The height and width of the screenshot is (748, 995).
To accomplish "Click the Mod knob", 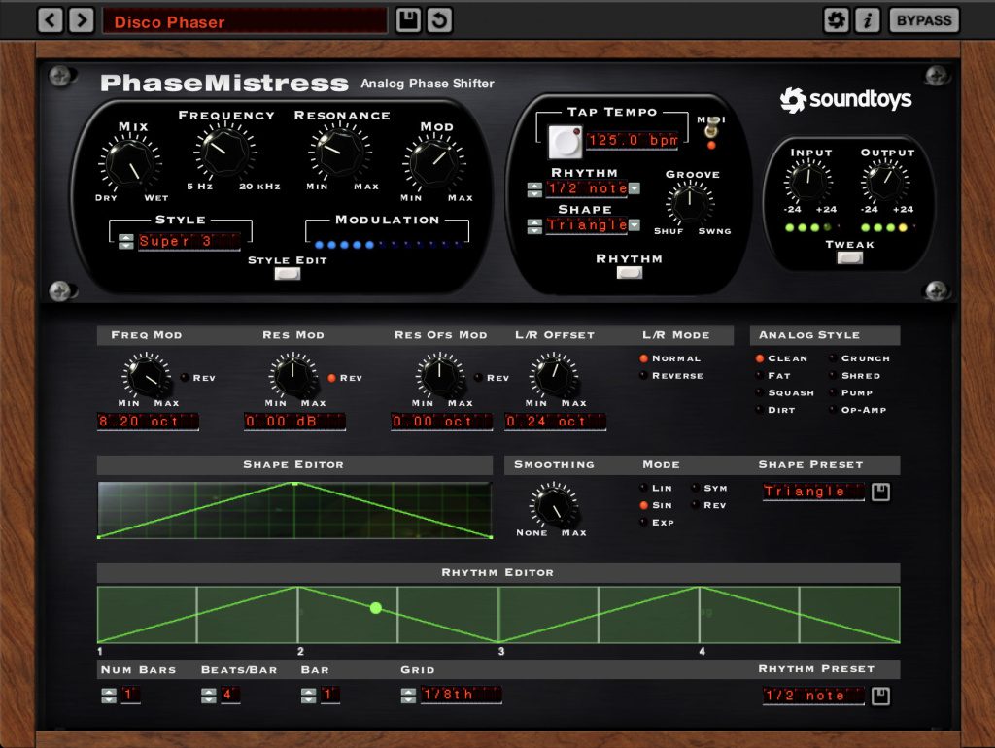I will pos(434,162).
